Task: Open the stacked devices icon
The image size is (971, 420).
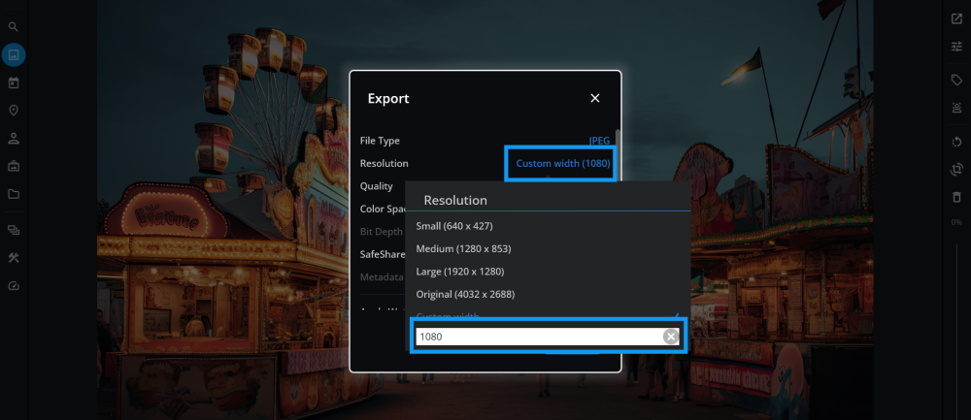Action: point(13,230)
